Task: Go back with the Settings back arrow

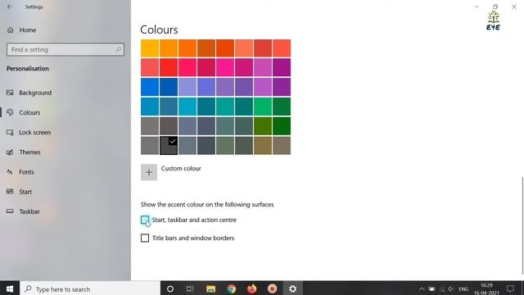Action: tap(10, 7)
